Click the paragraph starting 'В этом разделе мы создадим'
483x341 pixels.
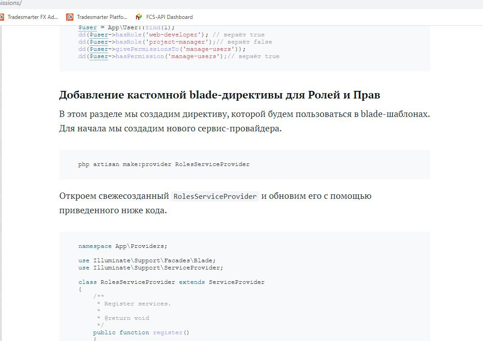244,121
